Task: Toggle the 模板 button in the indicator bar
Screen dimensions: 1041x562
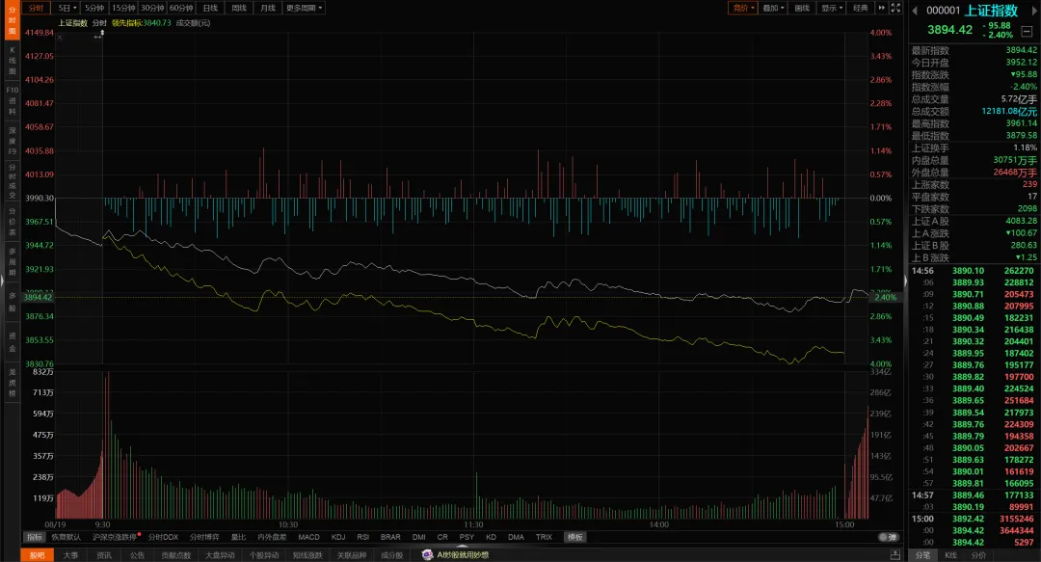Action: tap(574, 538)
